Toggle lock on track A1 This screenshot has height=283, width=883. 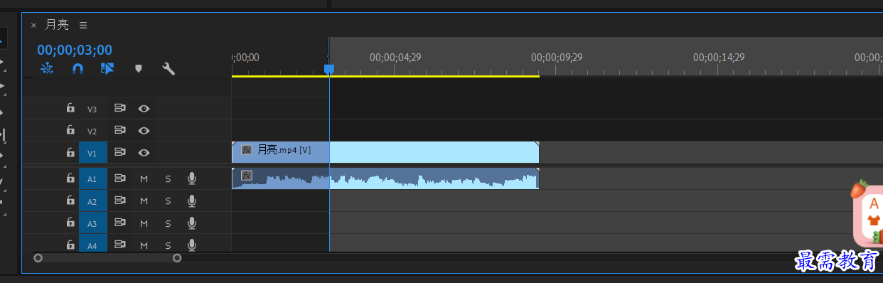pyautogui.click(x=70, y=179)
